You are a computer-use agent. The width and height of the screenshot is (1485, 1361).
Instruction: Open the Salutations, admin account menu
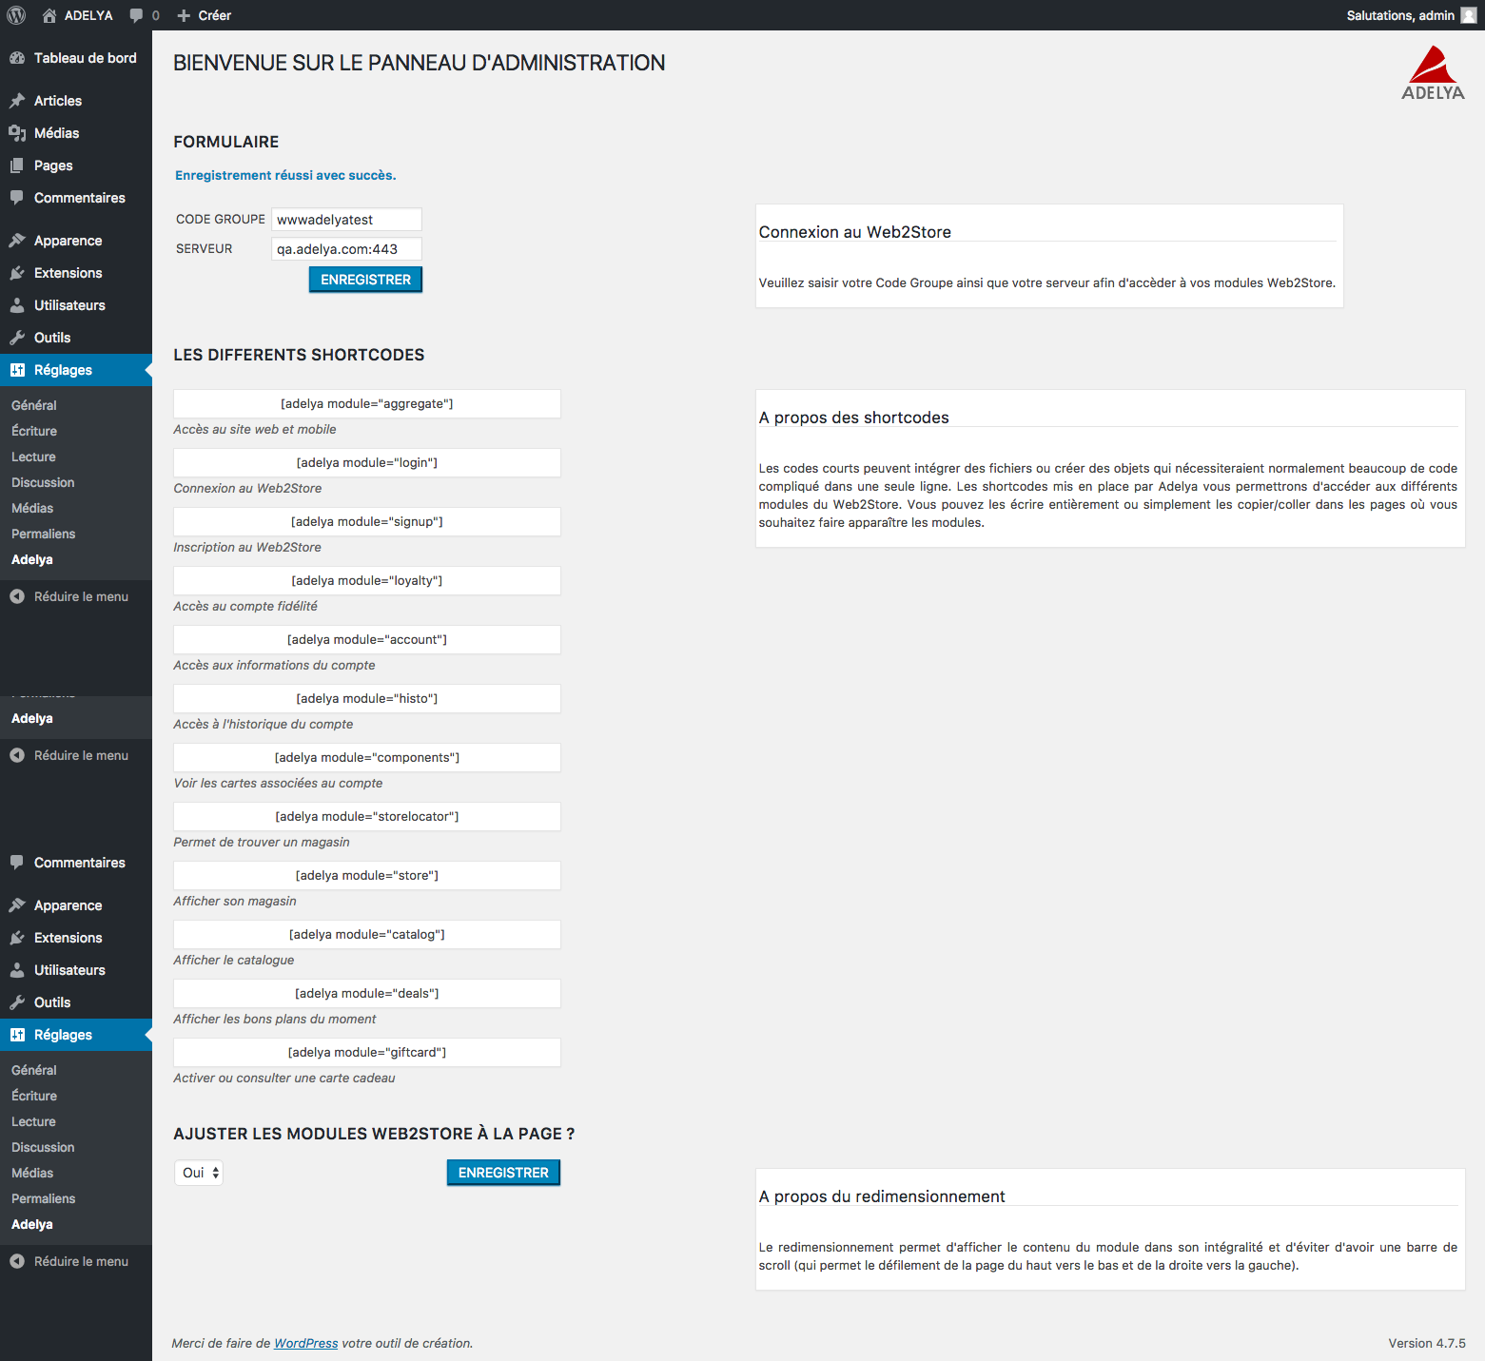pos(1412,15)
